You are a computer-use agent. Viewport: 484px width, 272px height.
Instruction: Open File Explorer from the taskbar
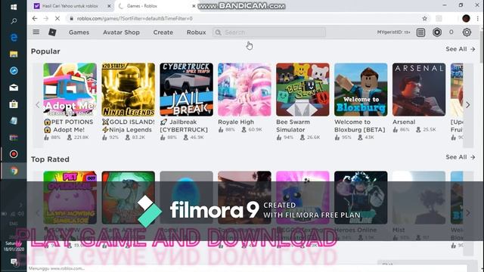pos(14,54)
